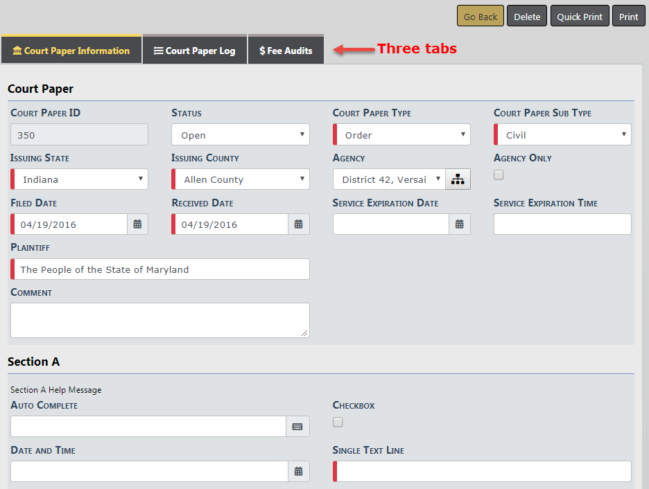The height and width of the screenshot is (489, 649).
Task: Click the Quick Print button
Action: pyautogui.click(x=580, y=17)
